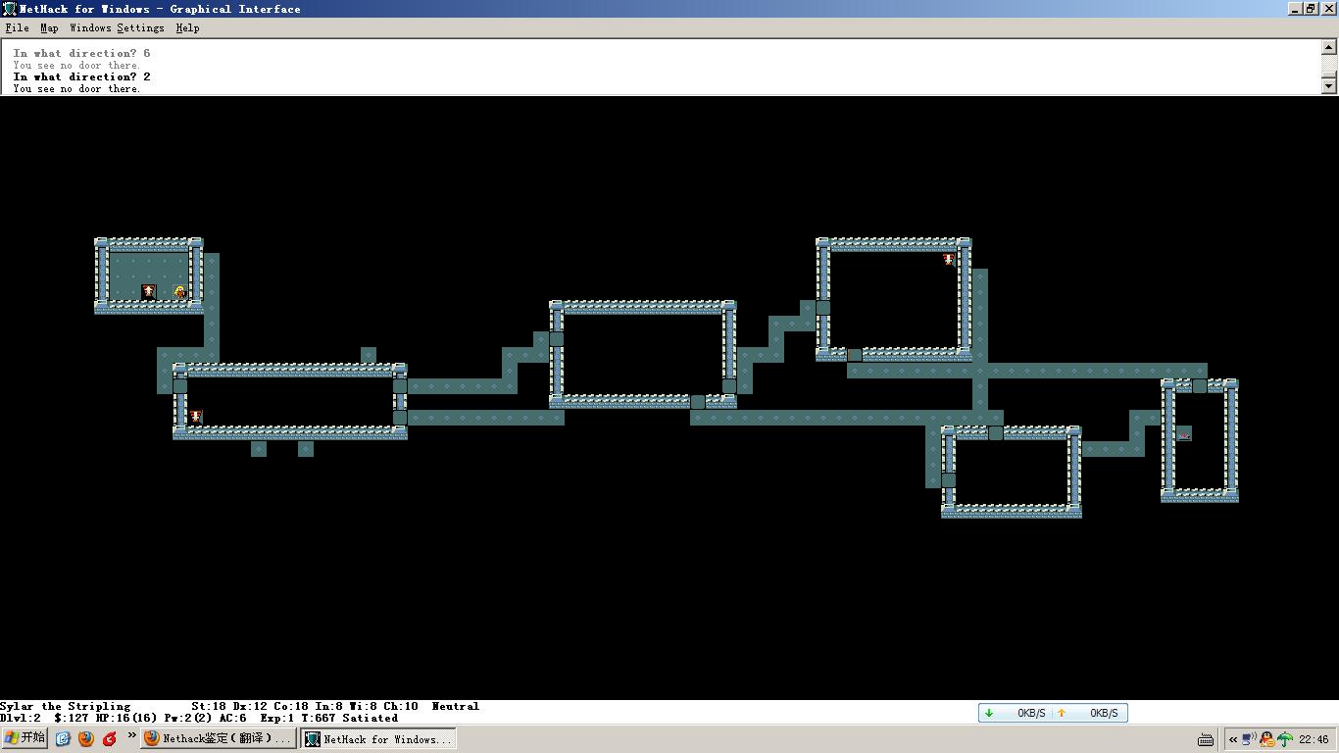Switch to the Nethack鉴定 Firefox taskbar button
This screenshot has height=753, width=1339.
[218, 738]
